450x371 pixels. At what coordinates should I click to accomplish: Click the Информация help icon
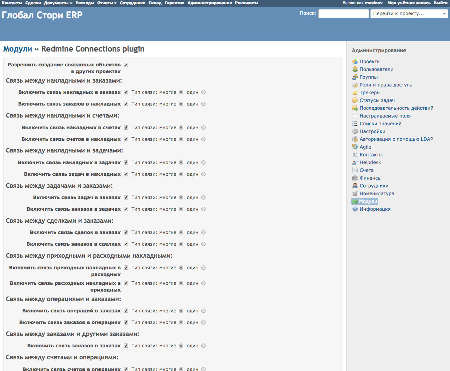355,209
